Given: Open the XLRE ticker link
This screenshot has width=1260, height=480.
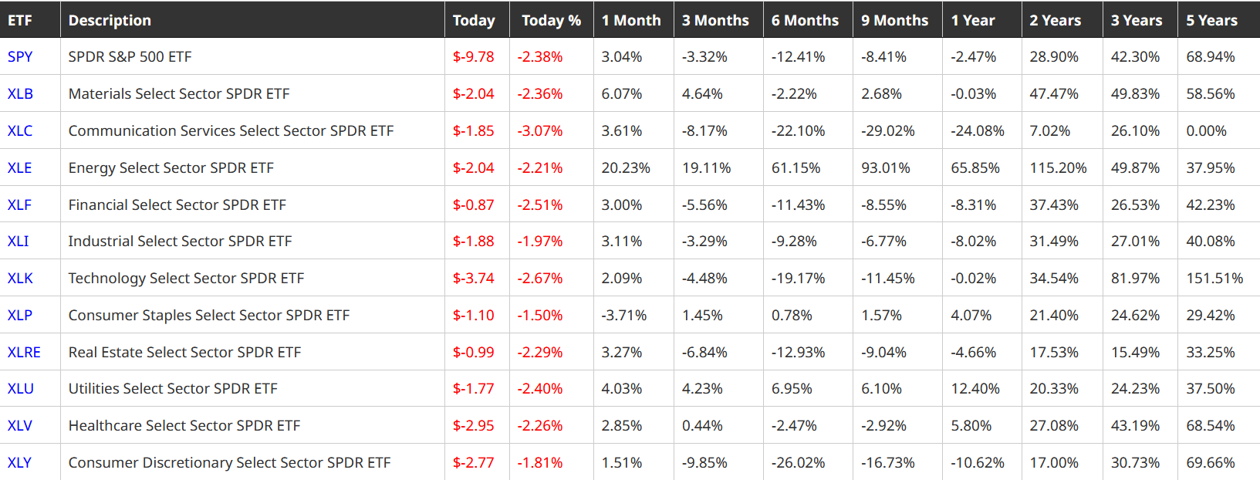Looking at the screenshot, I should click(x=24, y=353).
